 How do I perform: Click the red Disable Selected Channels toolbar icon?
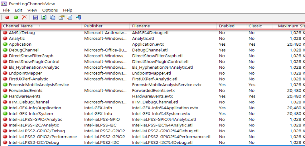click(7, 17)
